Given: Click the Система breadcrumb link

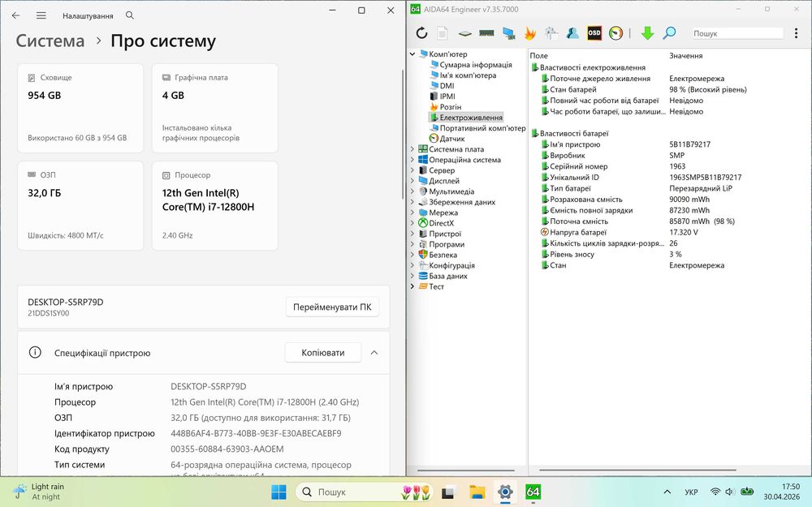Looking at the screenshot, I should (50, 41).
